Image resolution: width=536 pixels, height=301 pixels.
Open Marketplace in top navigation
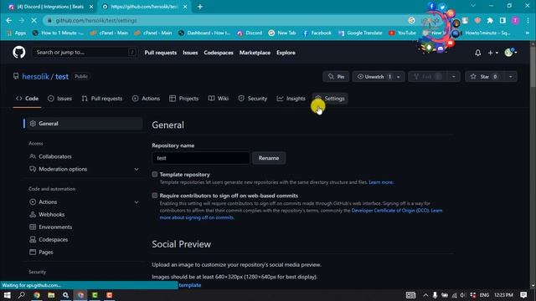tap(255, 53)
